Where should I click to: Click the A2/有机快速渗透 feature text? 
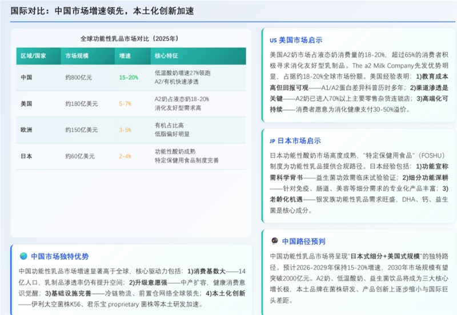coord(177,82)
